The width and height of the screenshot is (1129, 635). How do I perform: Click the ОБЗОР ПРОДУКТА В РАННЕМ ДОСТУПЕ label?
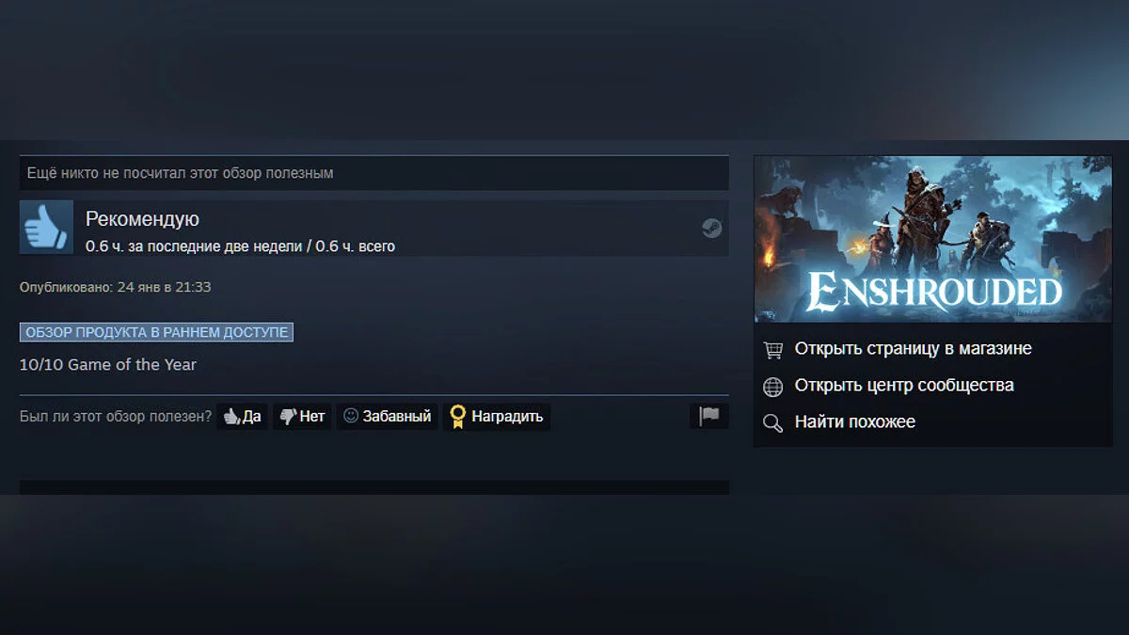pyautogui.click(x=156, y=332)
